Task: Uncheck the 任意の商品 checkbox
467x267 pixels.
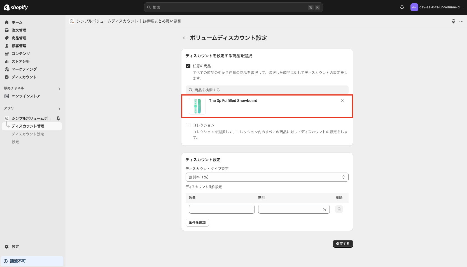Action: point(188,66)
